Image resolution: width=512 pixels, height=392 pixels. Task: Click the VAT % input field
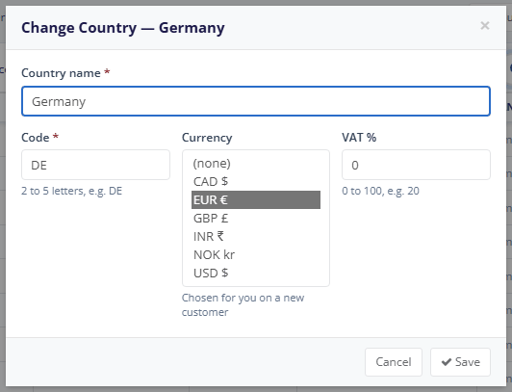[x=416, y=165]
